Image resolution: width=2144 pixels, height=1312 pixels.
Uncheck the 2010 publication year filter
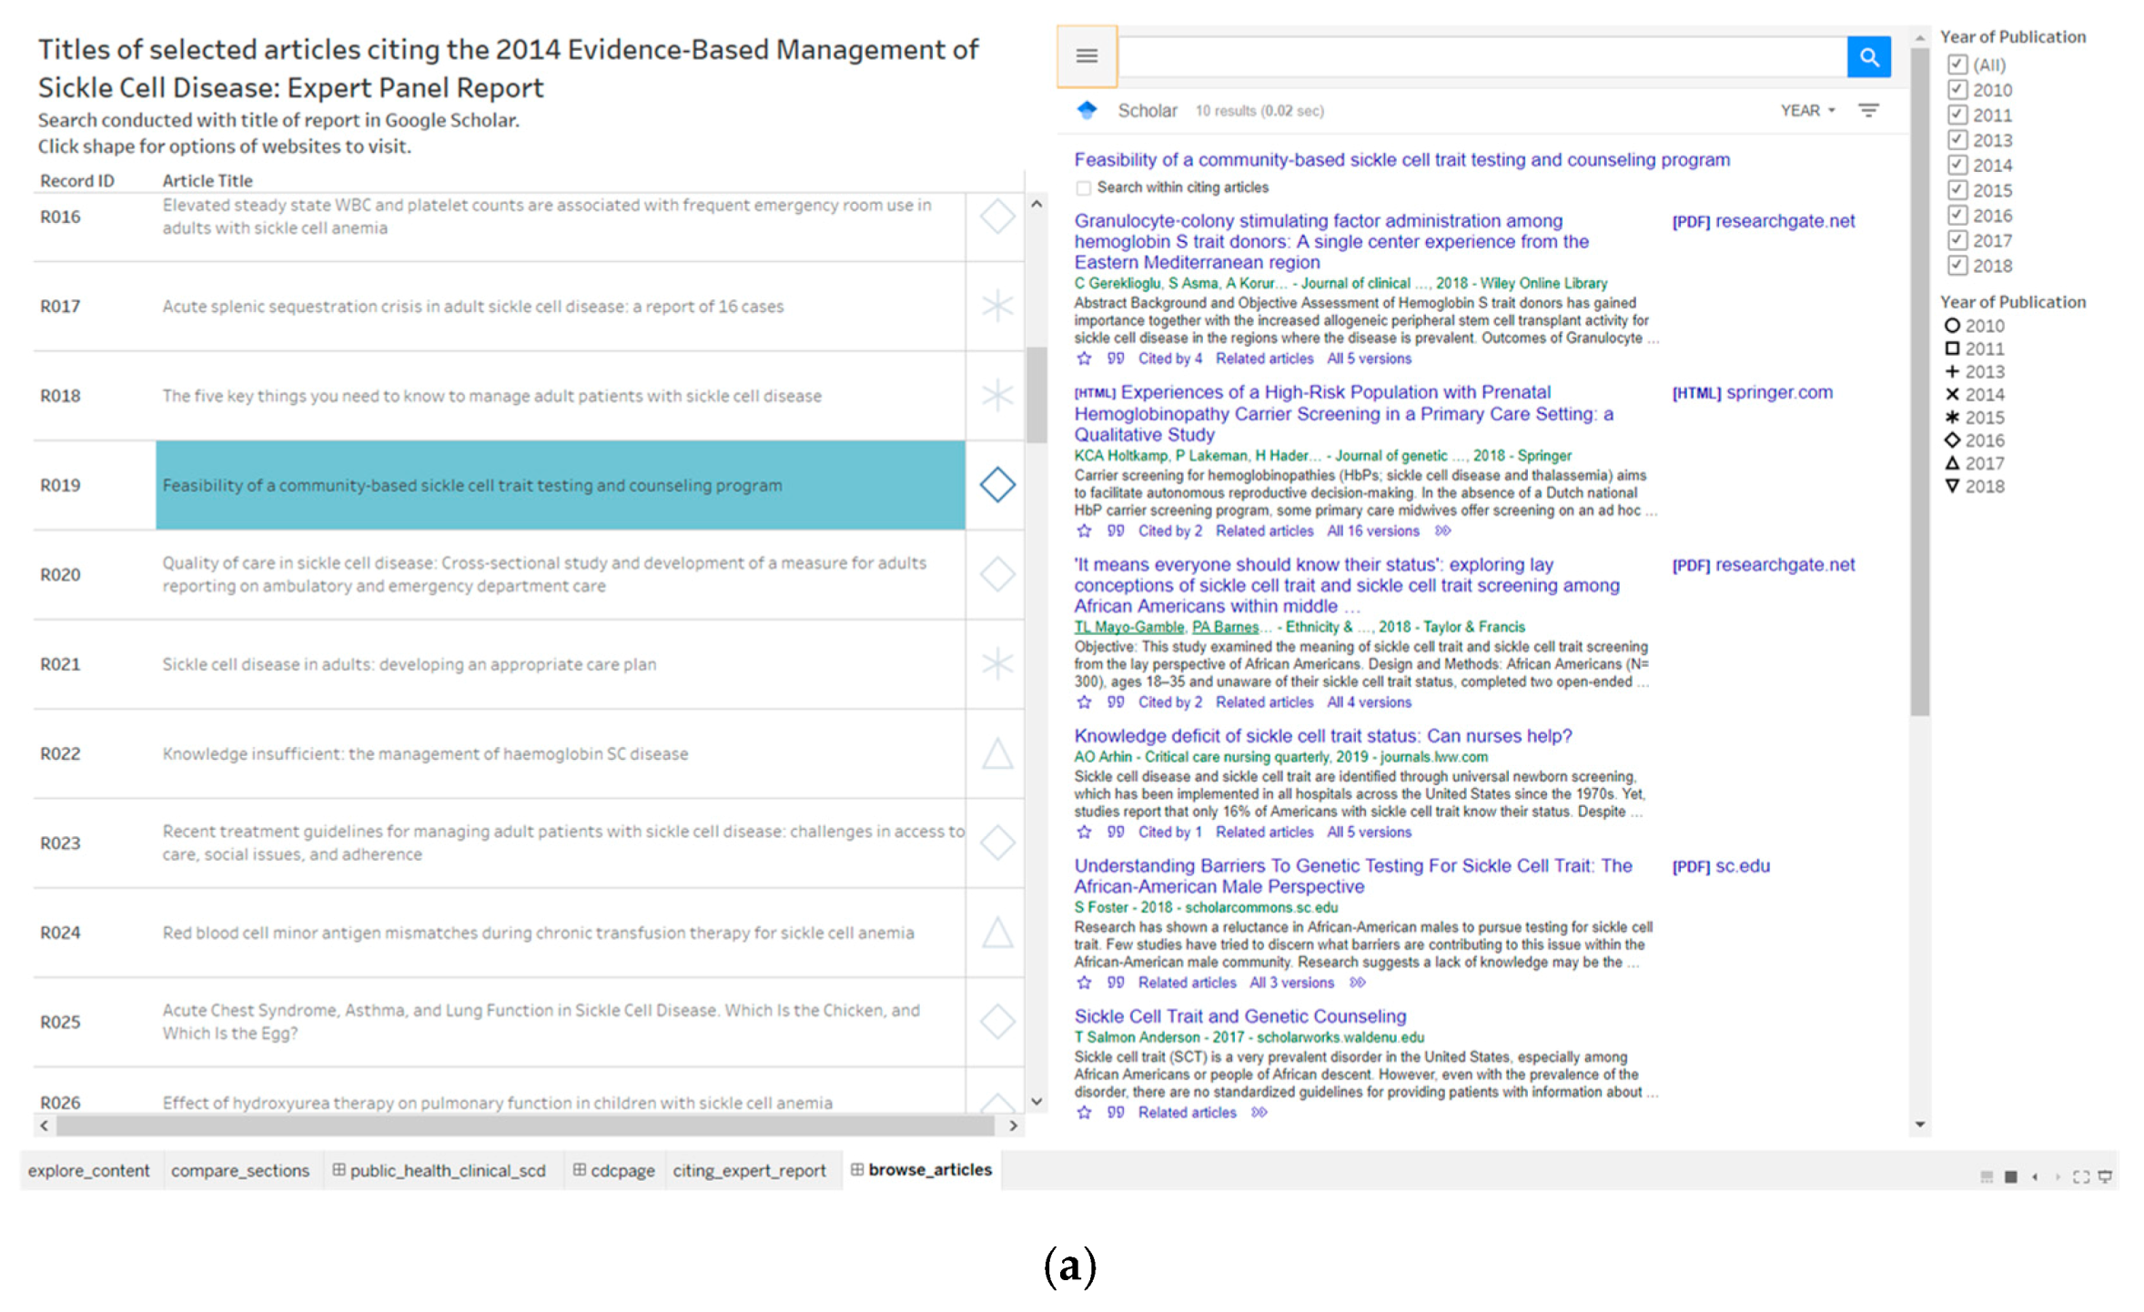[1957, 90]
